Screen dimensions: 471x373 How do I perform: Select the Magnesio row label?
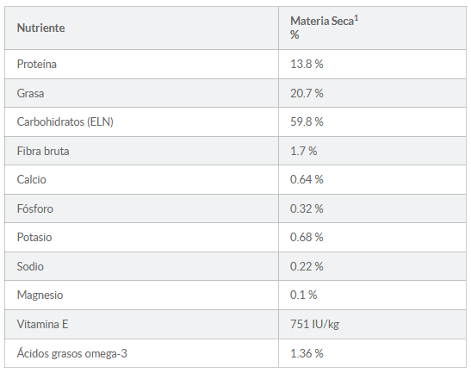point(40,295)
